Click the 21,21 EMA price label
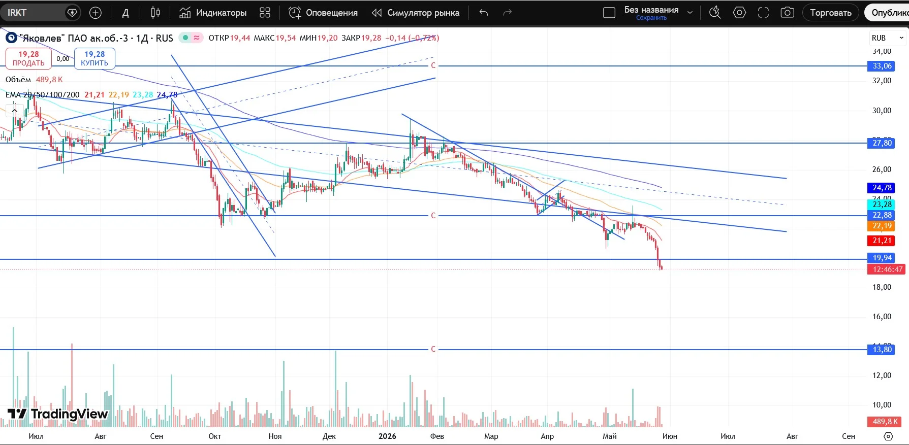 [882, 241]
